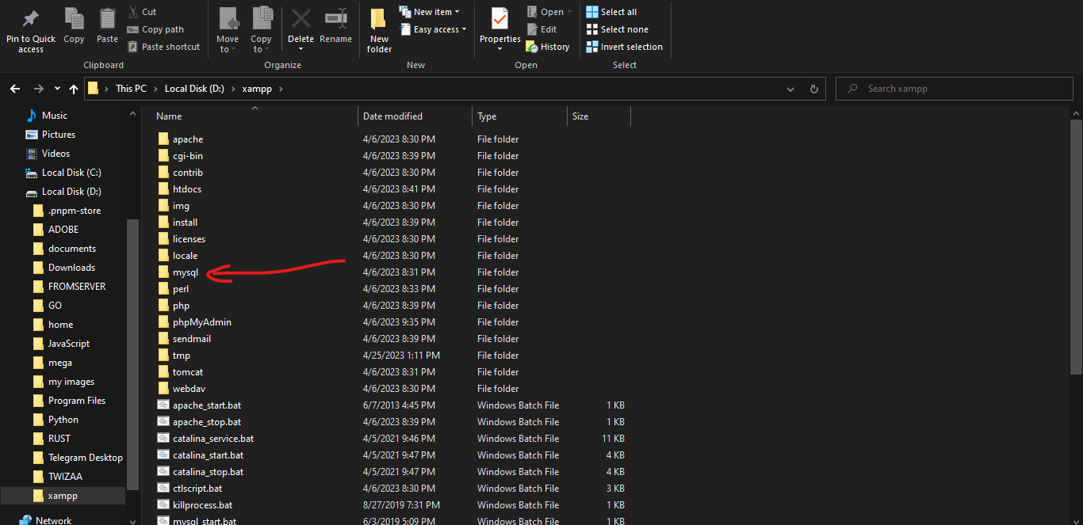The image size is (1083, 525).
Task: Click Edit in the Open group
Action: pyautogui.click(x=541, y=29)
